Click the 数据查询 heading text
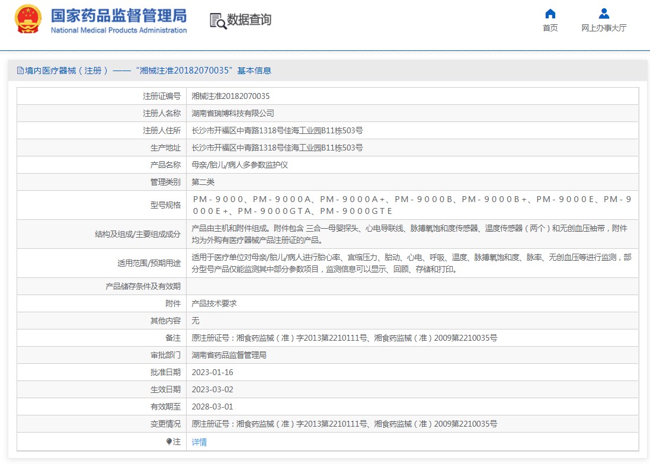The image size is (650, 464). (249, 20)
